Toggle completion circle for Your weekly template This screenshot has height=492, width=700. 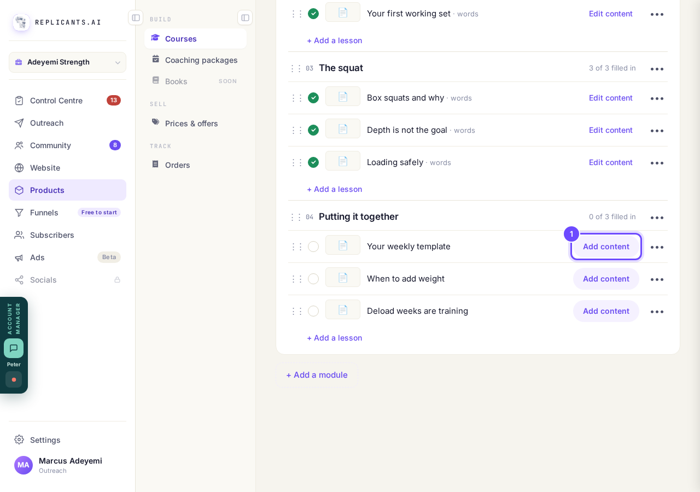313,247
